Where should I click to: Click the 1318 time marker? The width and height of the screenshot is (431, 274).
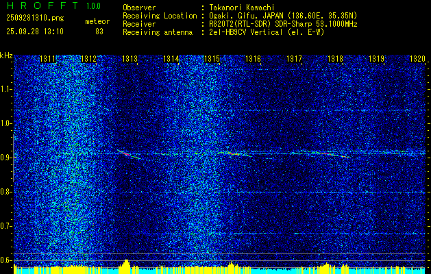tap(335, 59)
